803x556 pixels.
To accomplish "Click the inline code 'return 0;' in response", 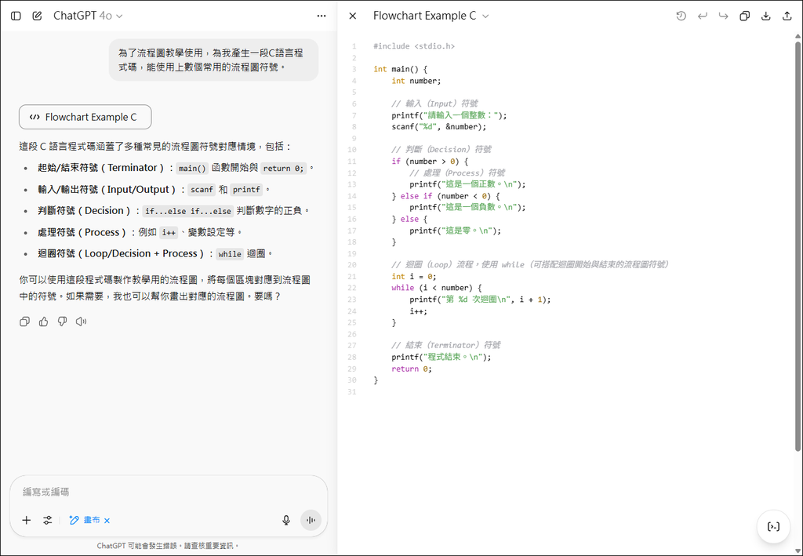I will tap(283, 168).
